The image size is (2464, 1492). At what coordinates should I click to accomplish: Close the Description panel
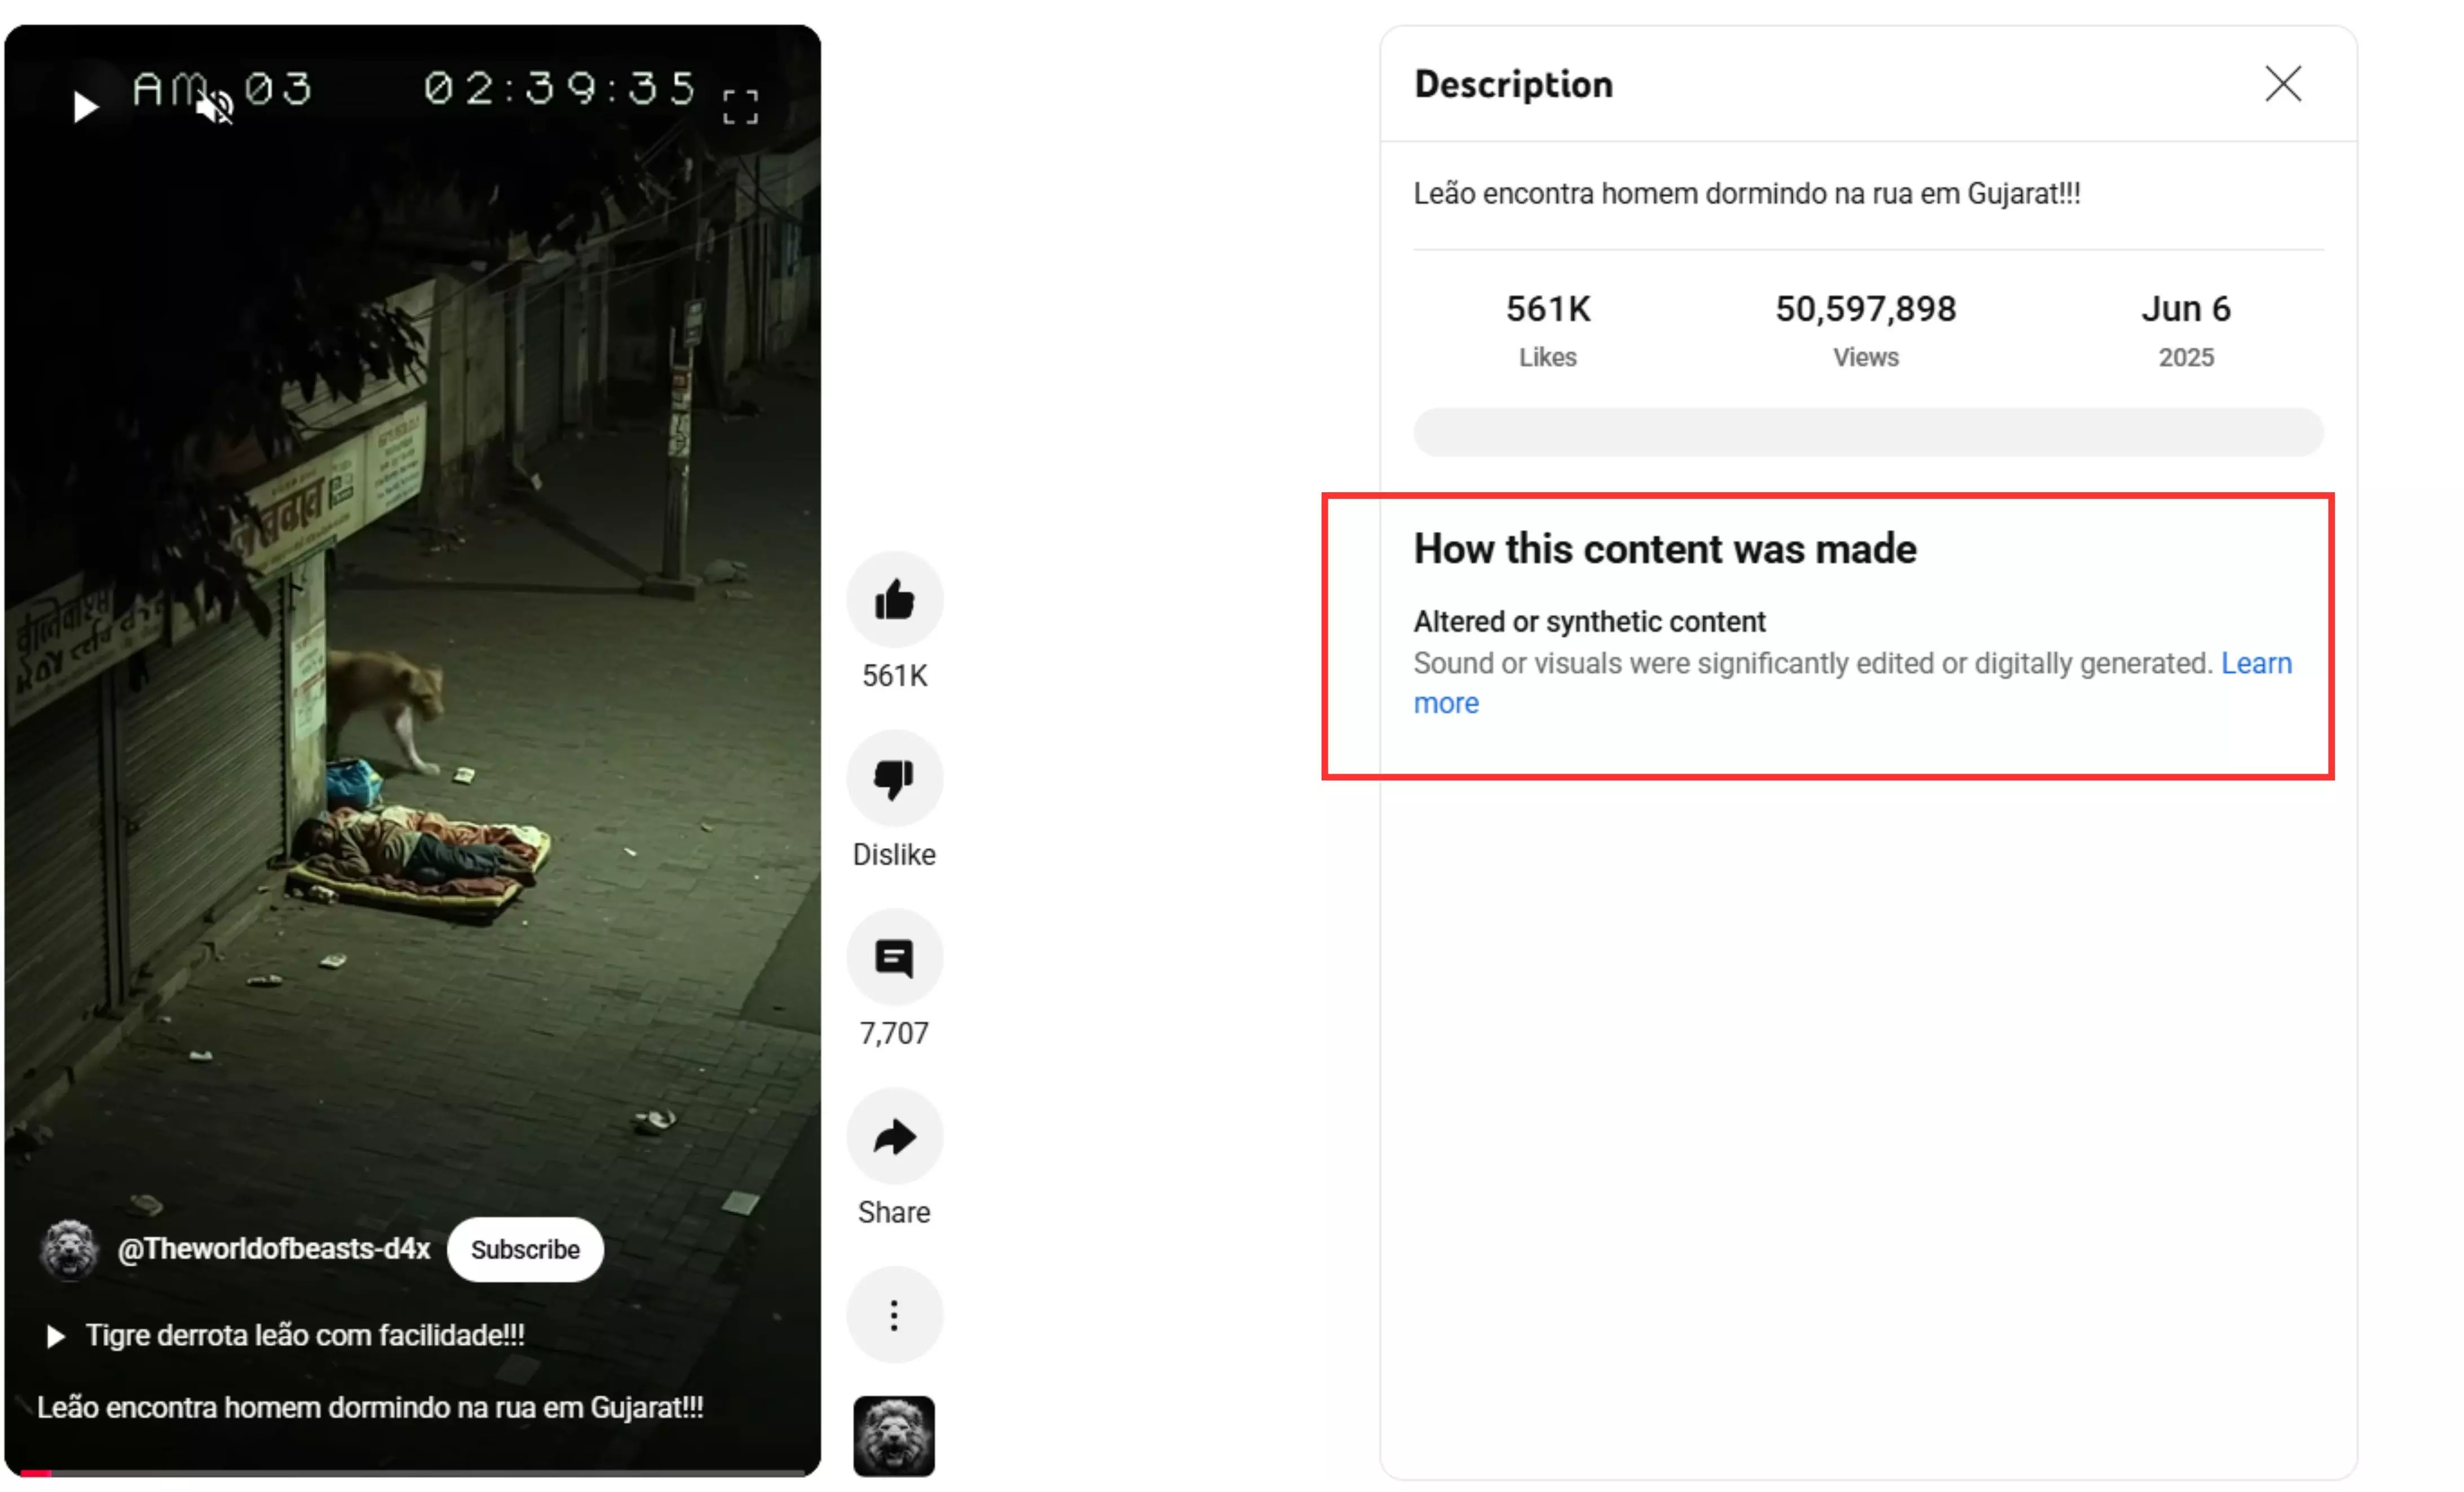click(x=2283, y=84)
